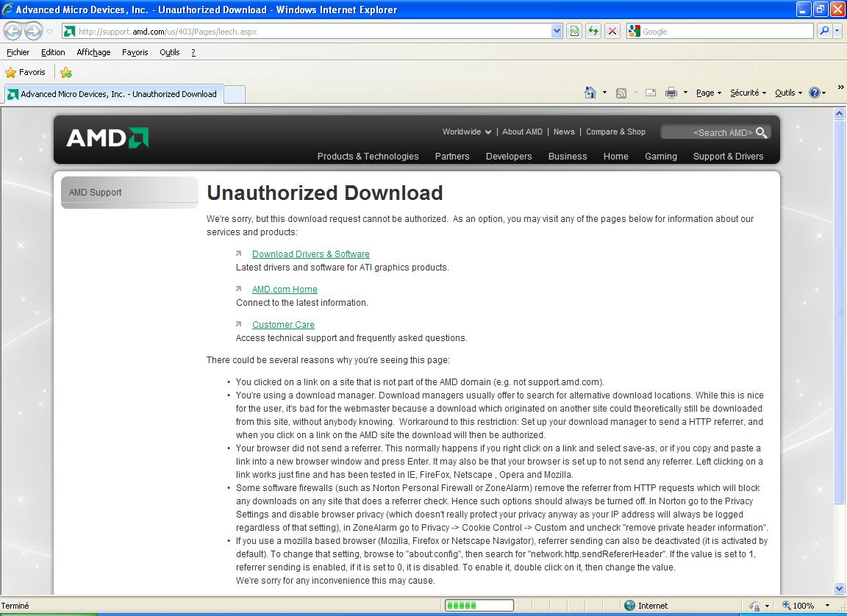Open the Edition menu
The image size is (847, 616).
53,52
